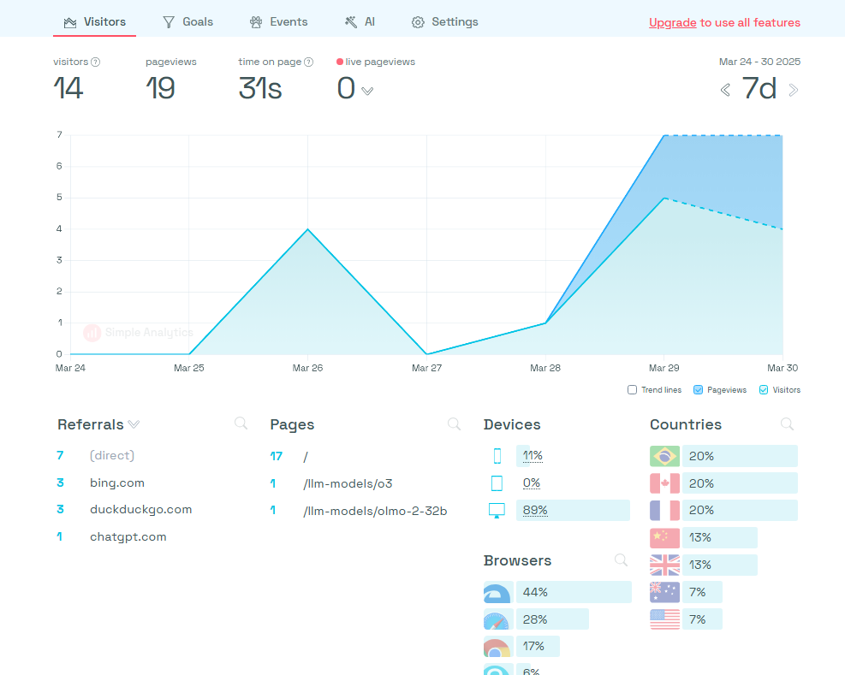
Task: Search countries using the magnifier icon
Action: coord(788,424)
